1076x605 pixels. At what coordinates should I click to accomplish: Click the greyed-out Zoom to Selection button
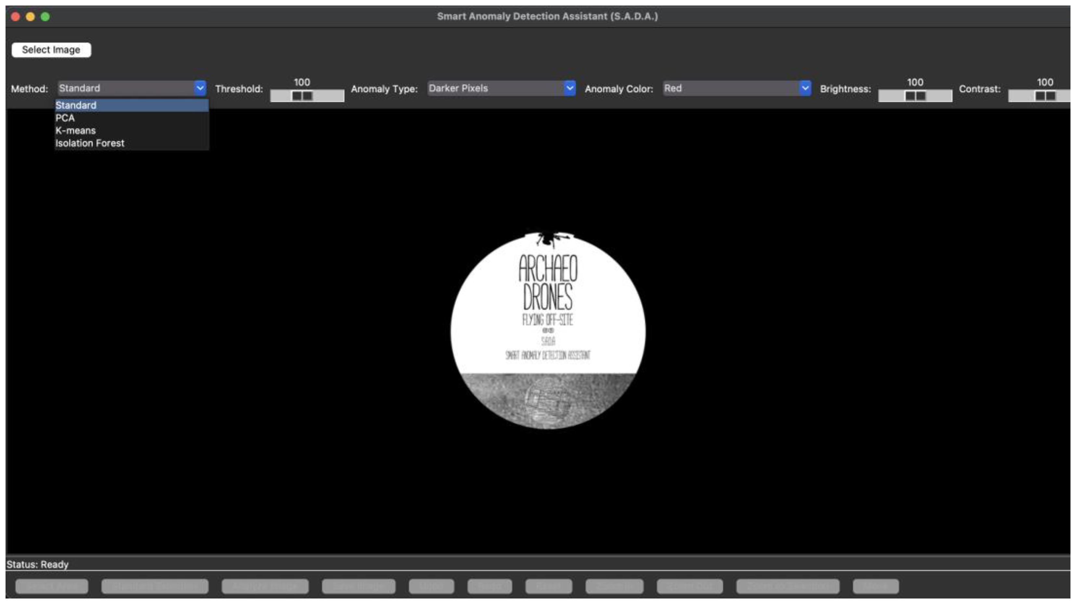point(787,586)
